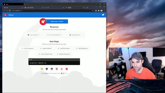
Task: Click the reload page button in the browser
Action: click(x=10, y=11)
